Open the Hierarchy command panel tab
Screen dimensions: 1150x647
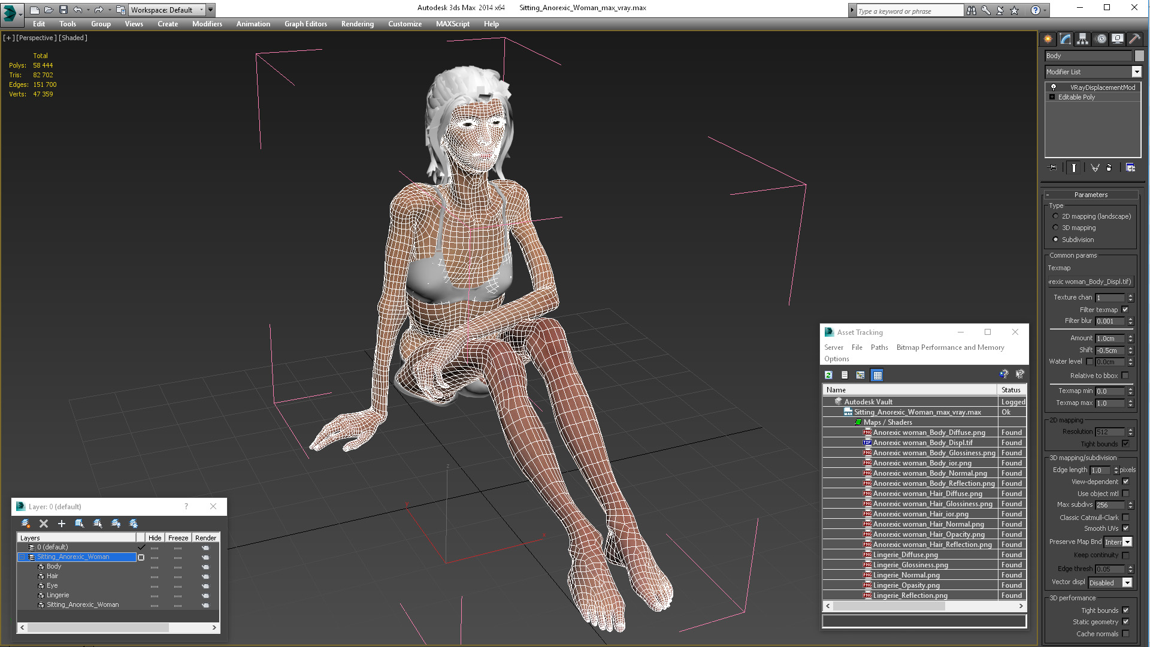(1083, 39)
